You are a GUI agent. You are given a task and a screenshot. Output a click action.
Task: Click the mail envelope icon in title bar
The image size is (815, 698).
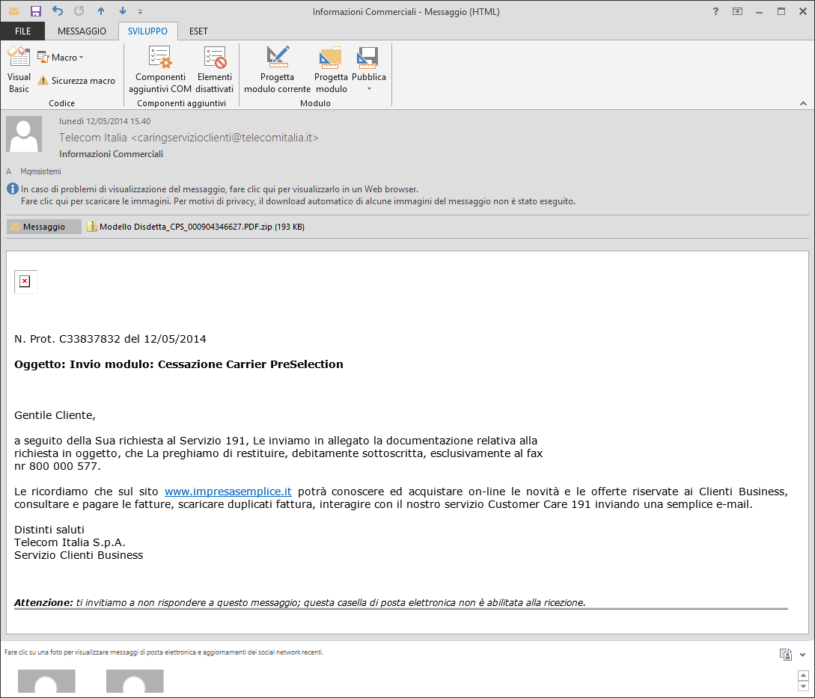[14, 11]
